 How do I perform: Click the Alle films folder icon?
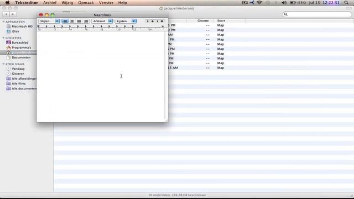click(x=9, y=83)
